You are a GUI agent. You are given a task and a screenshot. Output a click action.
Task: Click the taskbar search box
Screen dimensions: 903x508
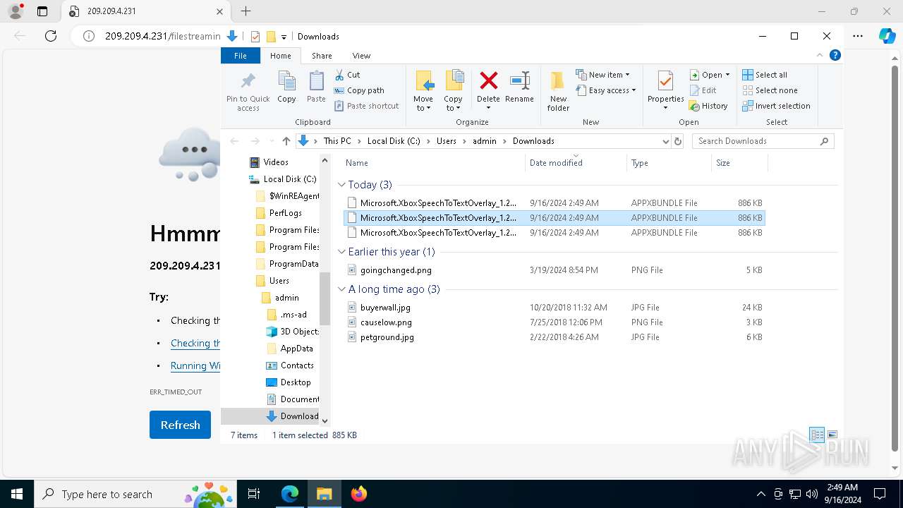[x=134, y=494]
